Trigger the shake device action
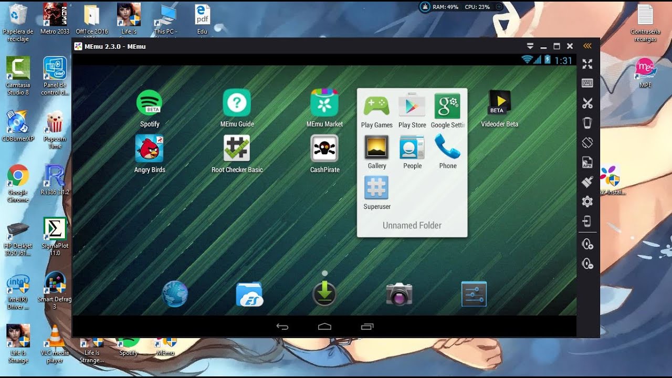Viewport: 672px width, 378px height. coord(587,123)
